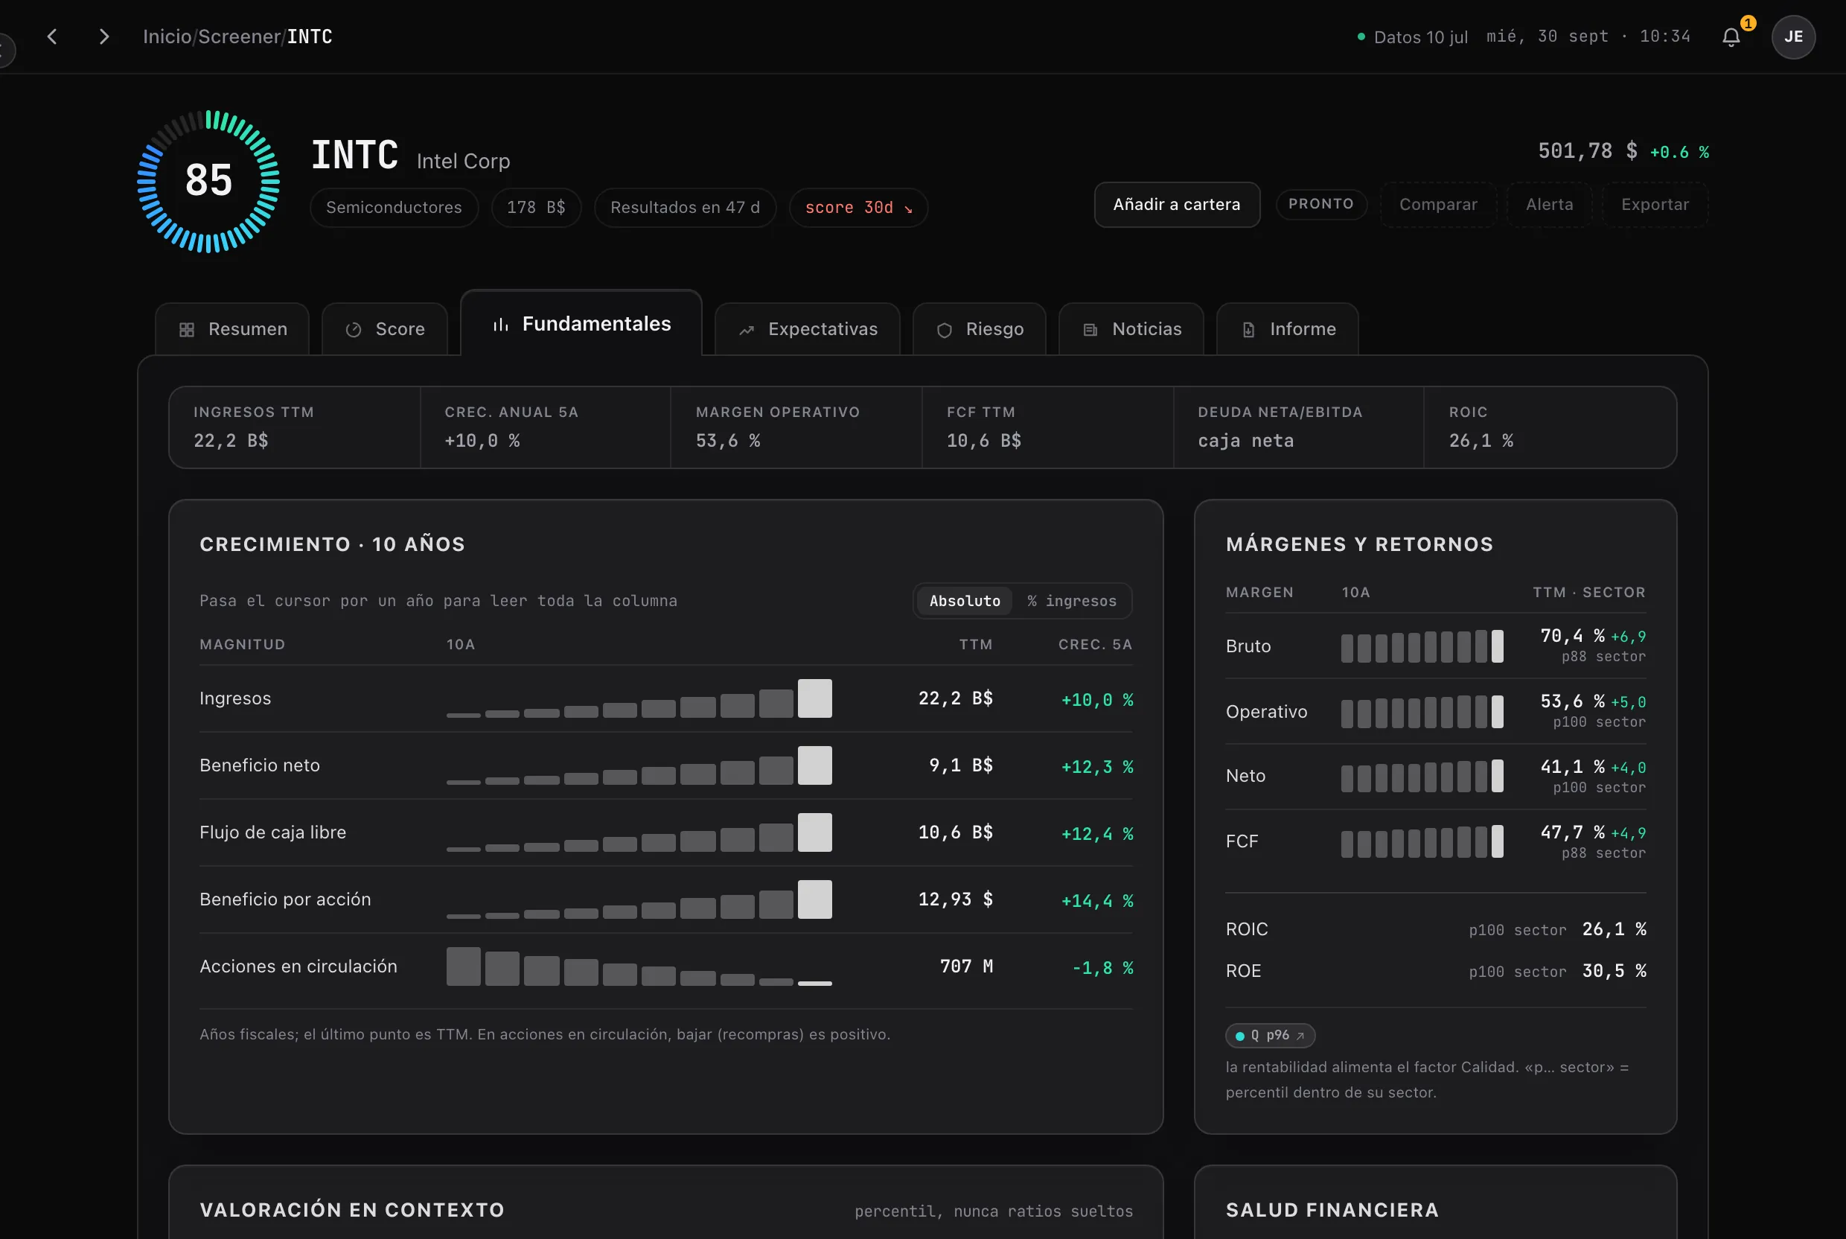The width and height of the screenshot is (1846, 1239).
Task: Click the score 30d trend chip
Action: pyautogui.click(x=859, y=207)
